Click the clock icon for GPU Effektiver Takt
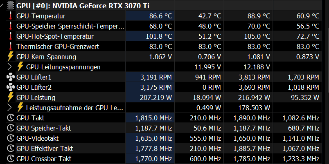 (11, 148)
